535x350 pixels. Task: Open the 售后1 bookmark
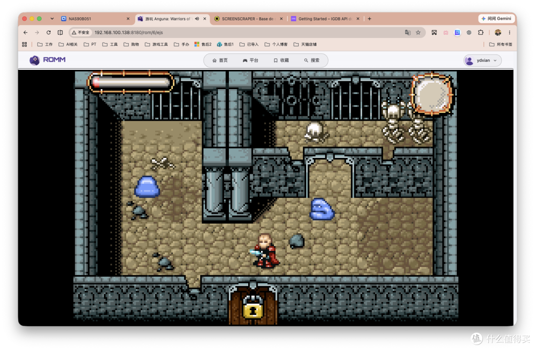click(225, 45)
